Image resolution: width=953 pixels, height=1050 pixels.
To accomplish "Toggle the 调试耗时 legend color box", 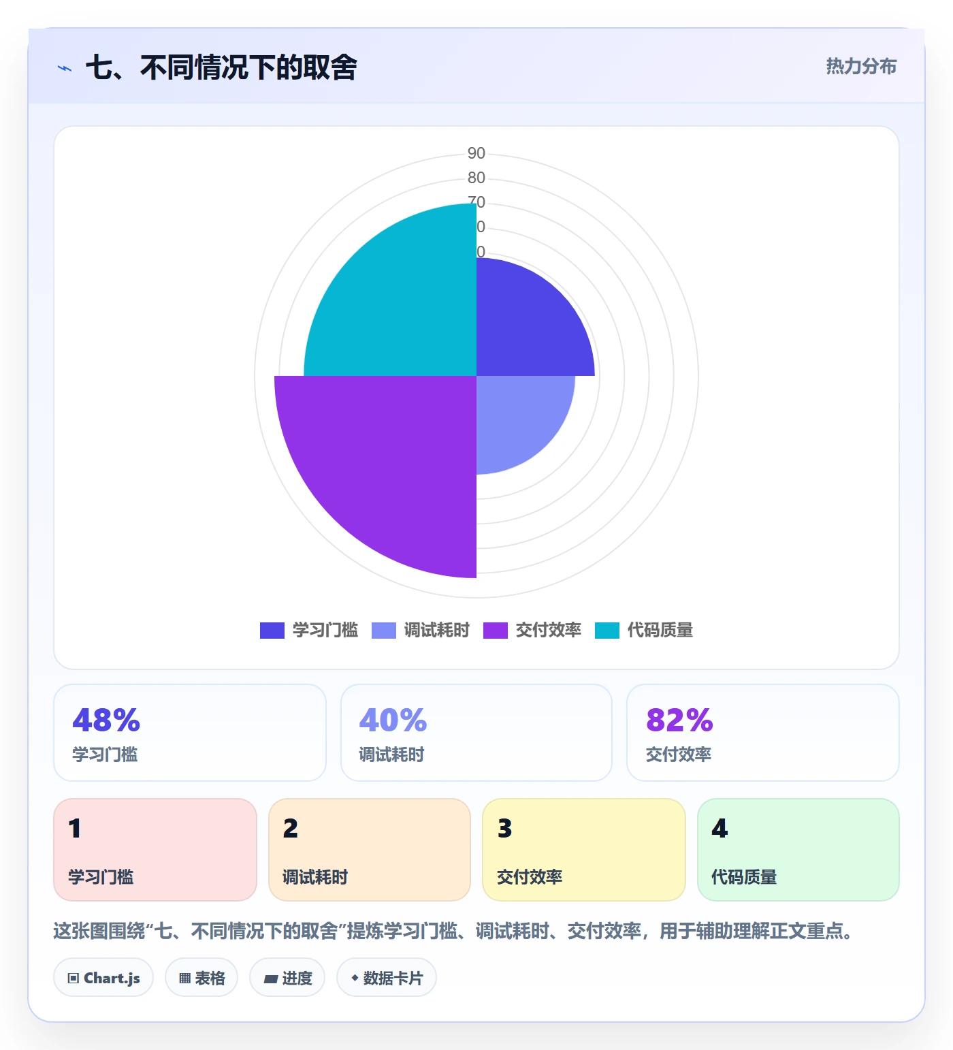I will pos(384,631).
